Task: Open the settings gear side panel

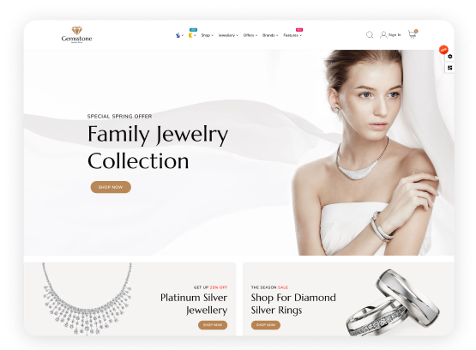Action: [450, 57]
